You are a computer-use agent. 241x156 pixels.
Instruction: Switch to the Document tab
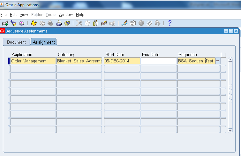pyautogui.click(x=16, y=42)
